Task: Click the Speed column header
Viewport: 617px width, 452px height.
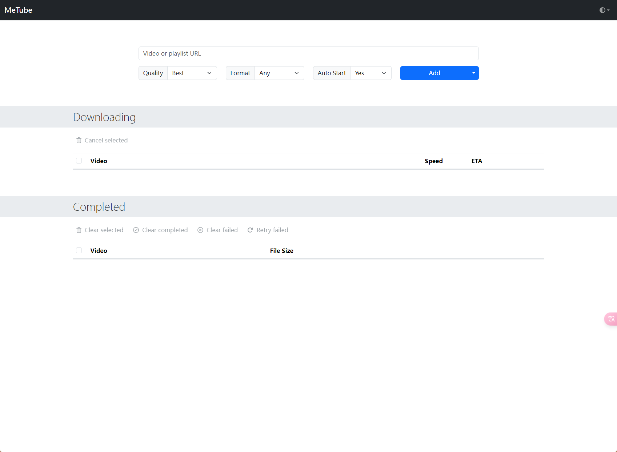Action: [x=434, y=161]
